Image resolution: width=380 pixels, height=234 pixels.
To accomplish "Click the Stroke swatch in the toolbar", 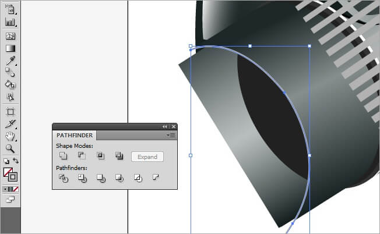I will (13, 176).
